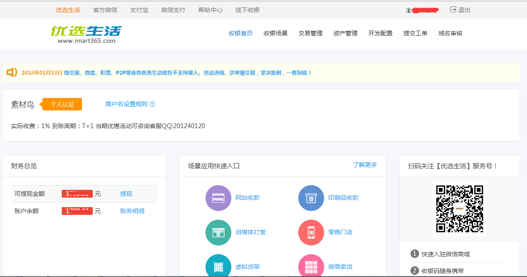The image size is (527, 277).
Task: Open the 账务明细 link
Action: pos(133,211)
